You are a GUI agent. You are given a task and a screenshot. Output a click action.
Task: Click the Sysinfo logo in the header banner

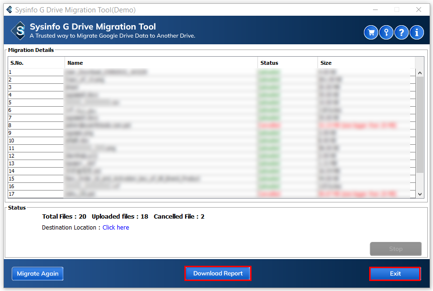pyautogui.click(x=19, y=31)
